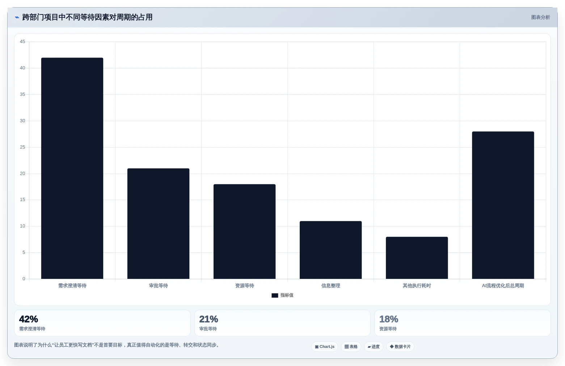Click the y-axis value 30
Screen dimensions: 565x366
tap(22, 121)
